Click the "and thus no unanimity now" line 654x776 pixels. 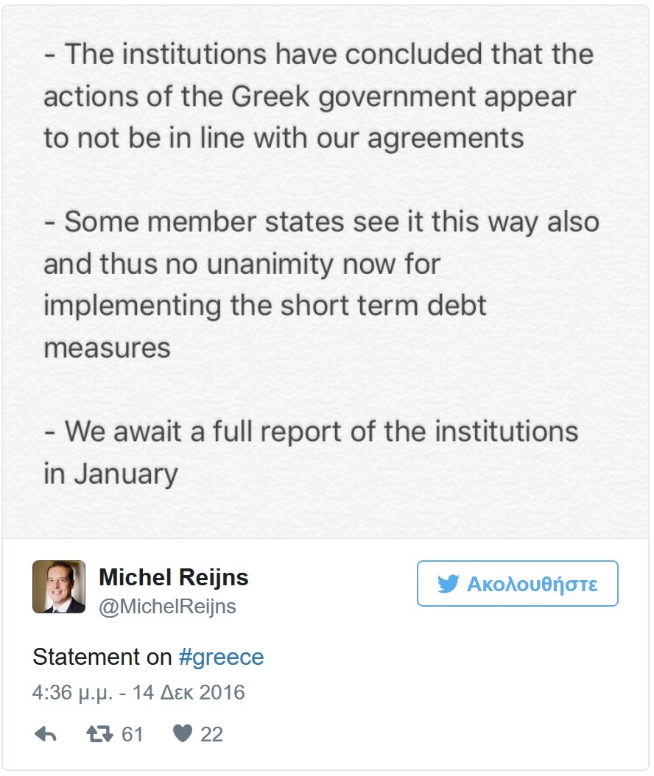[242, 264]
